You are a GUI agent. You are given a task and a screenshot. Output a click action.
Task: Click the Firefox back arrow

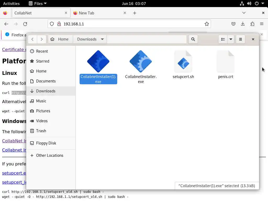coord(6,24)
